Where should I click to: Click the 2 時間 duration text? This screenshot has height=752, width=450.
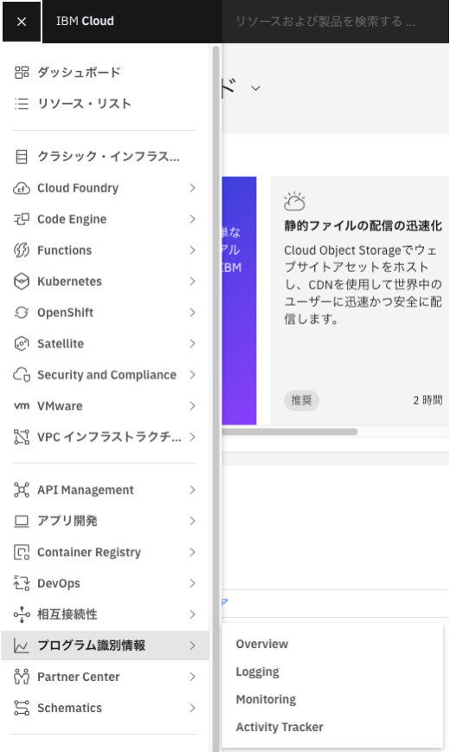tap(427, 400)
